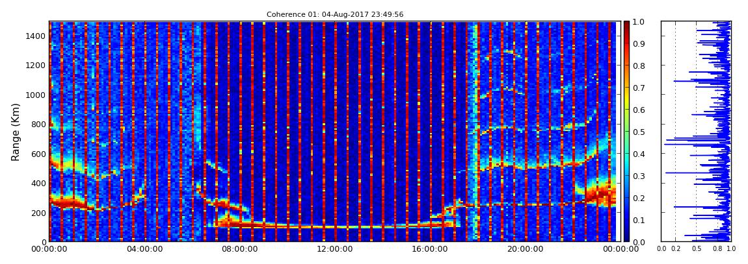Screen dimensions: 748x264
Task: Click the 0.2 tick label of the profile plot
Action: tap(676, 249)
